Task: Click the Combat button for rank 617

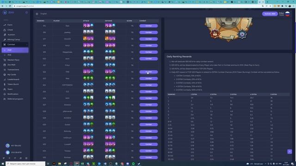Action: pos(148,39)
